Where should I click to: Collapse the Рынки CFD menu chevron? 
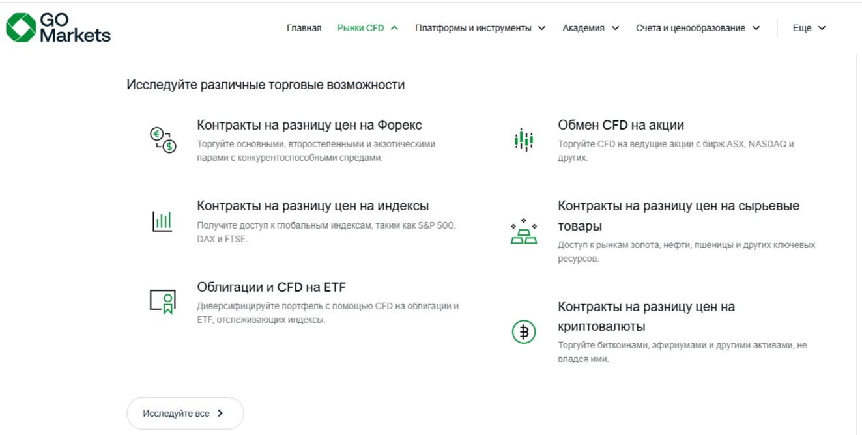click(x=394, y=28)
